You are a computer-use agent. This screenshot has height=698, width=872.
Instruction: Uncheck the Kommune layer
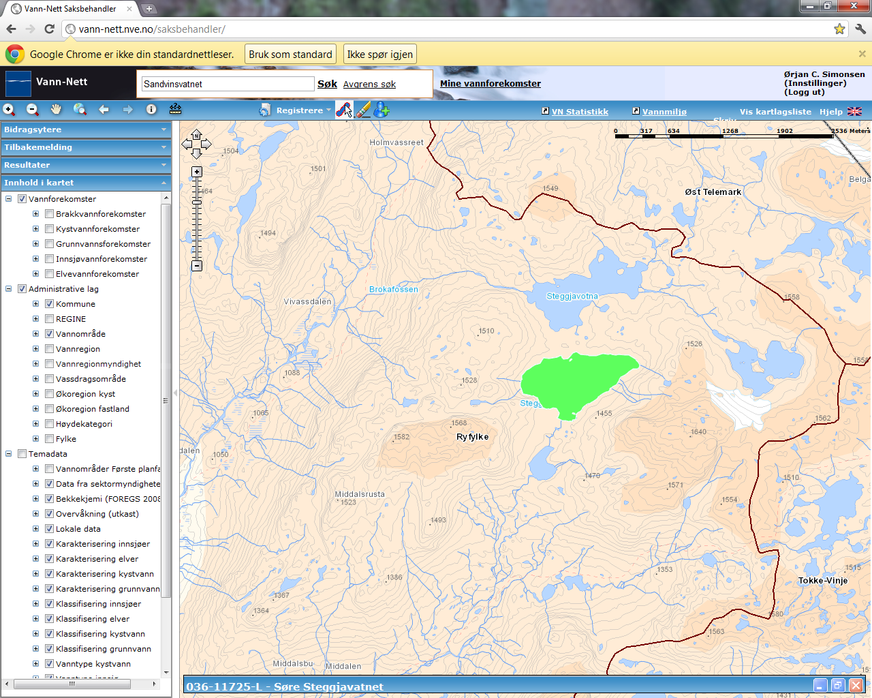click(x=49, y=304)
